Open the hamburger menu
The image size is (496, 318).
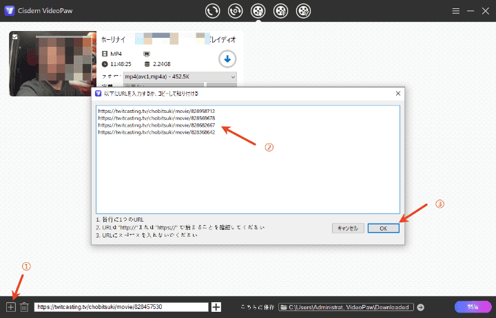tap(456, 11)
